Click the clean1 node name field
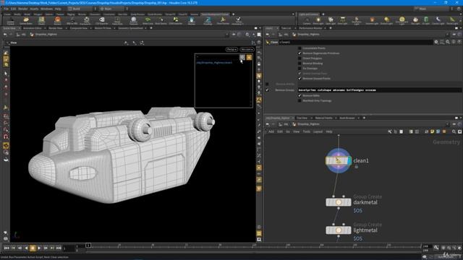This screenshot has width=463, height=260. click(x=356, y=42)
